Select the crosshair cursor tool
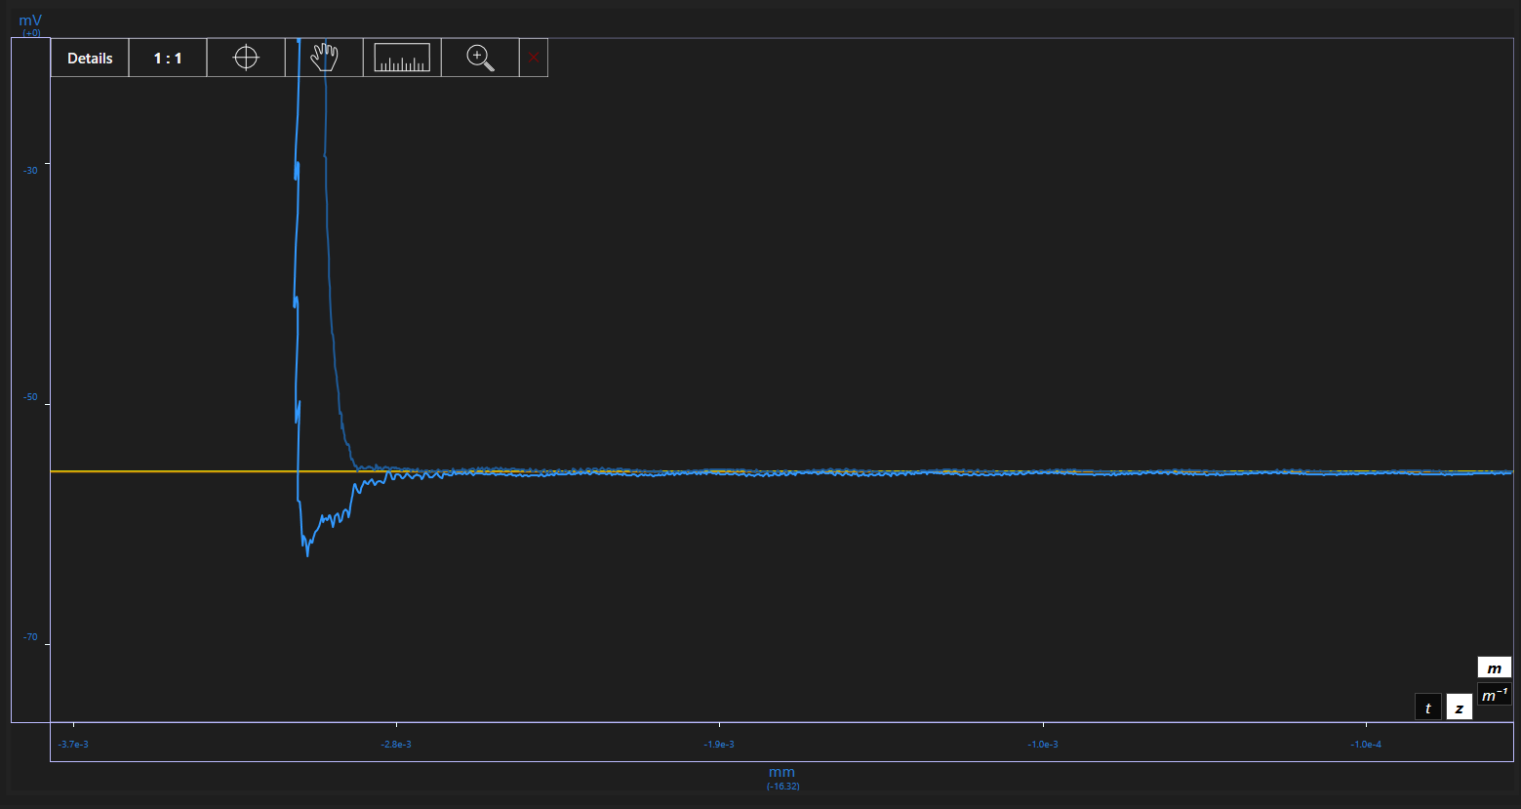 point(246,59)
